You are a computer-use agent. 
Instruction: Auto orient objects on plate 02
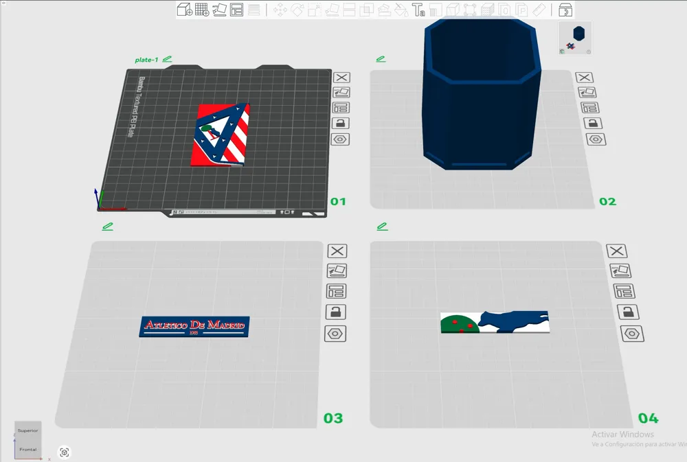pyautogui.click(x=587, y=93)
